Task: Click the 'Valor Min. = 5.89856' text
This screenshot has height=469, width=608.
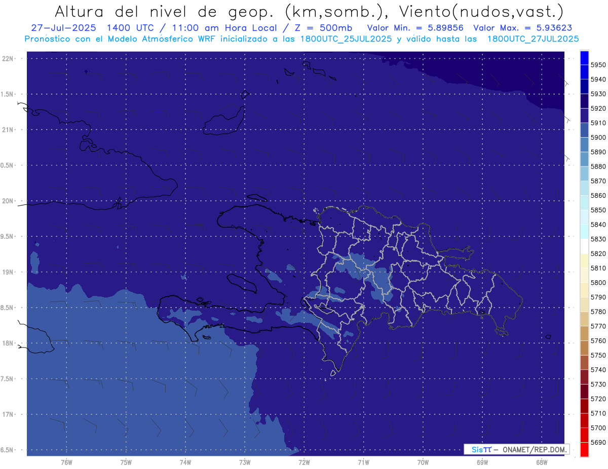Action: click(x=415, y=28)
